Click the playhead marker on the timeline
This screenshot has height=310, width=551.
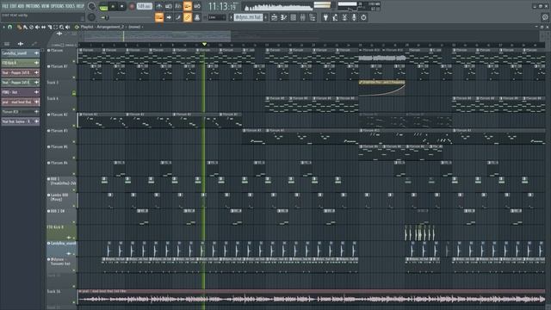[204, 44]
